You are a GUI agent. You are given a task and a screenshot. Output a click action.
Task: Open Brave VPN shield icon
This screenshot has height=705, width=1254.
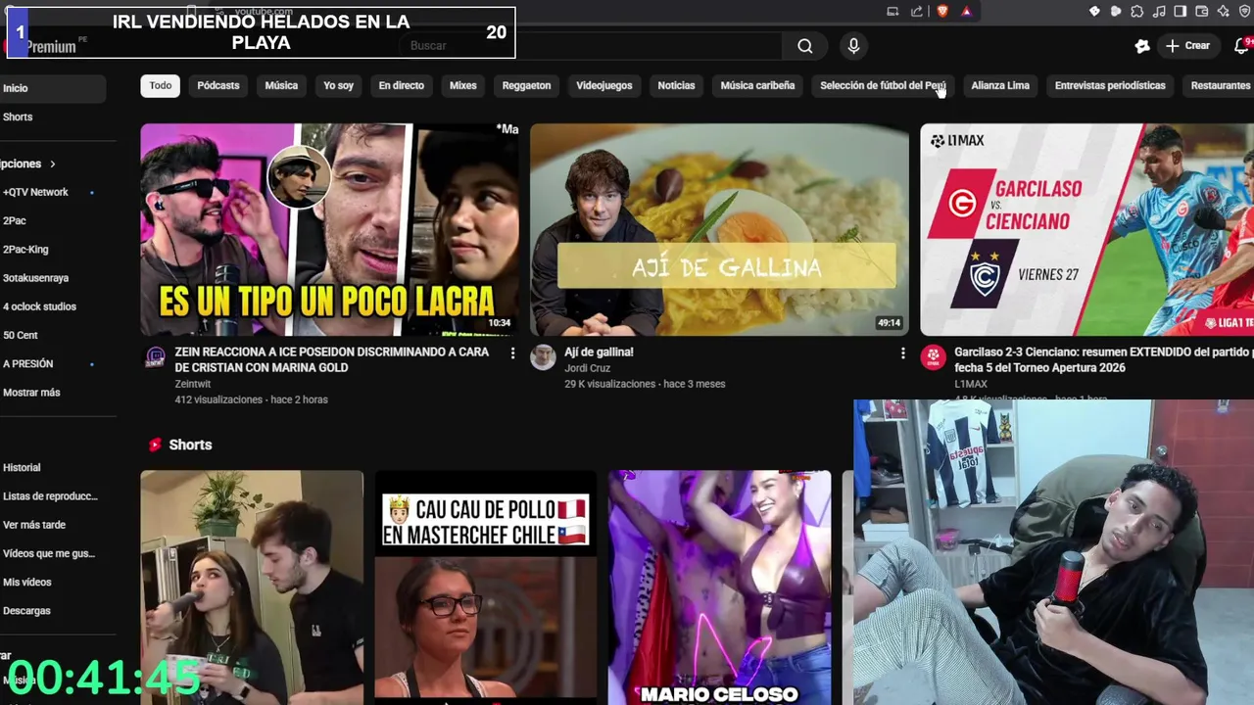point(1244,12)
